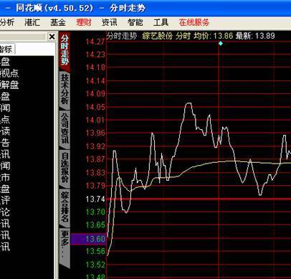
Task: Click the 均价: 13.86 value
Action: [213, 36]
